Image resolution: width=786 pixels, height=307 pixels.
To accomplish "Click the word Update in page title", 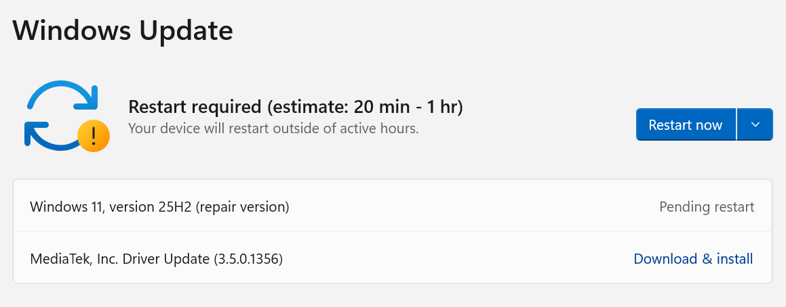I will click(x=185, y=31).
